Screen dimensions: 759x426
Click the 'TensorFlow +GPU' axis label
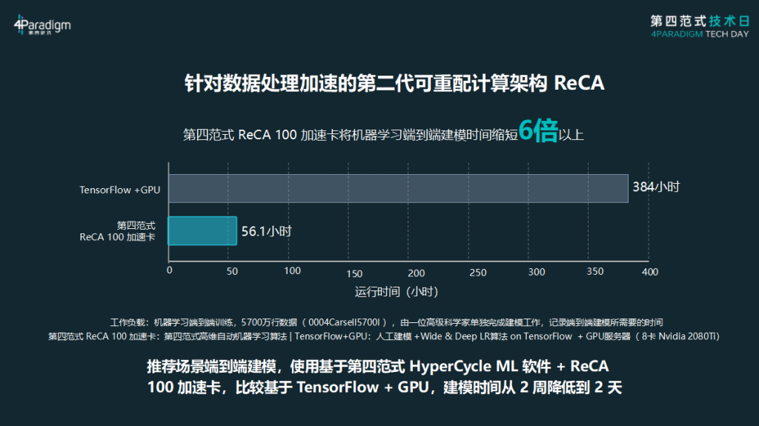(119, 190)
